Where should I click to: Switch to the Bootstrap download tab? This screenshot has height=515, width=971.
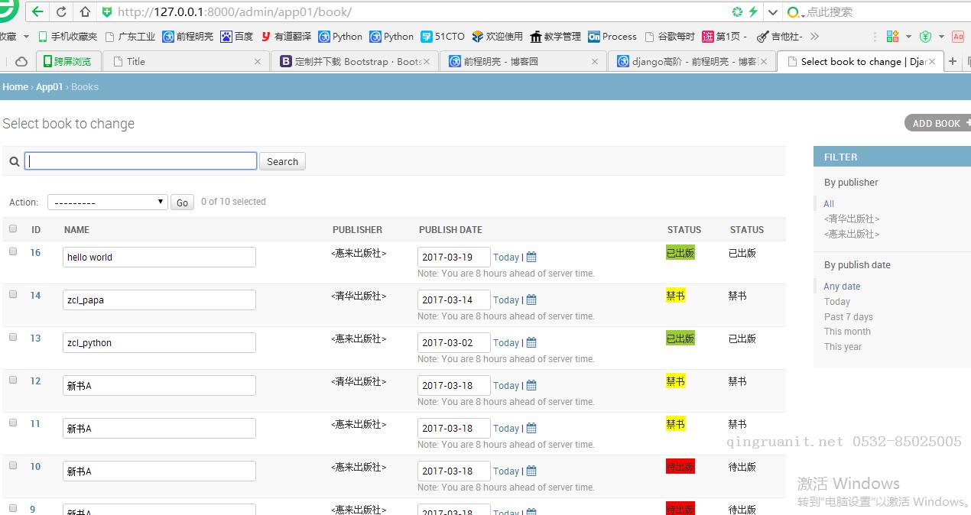click(355, 61)
